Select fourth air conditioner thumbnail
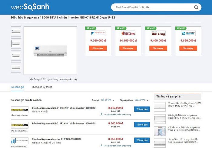Viewport: 212px width, 148px height. [16, 68]
